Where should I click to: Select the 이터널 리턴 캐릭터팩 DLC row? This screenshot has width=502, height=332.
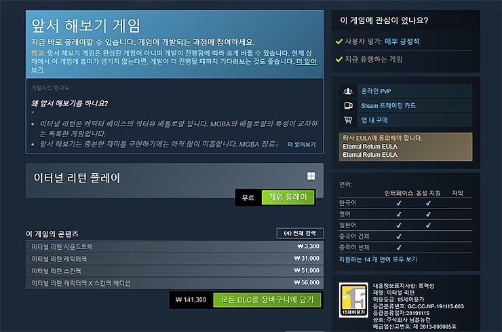(x=174, y=259)
